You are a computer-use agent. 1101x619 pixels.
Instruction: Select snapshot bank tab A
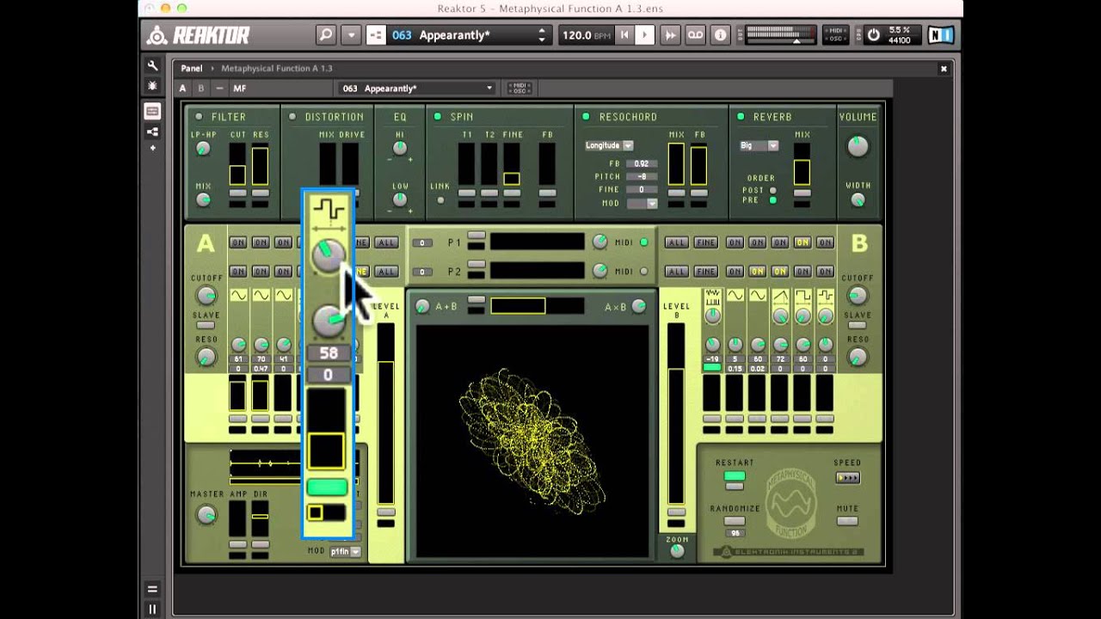(x=182, y=88)
